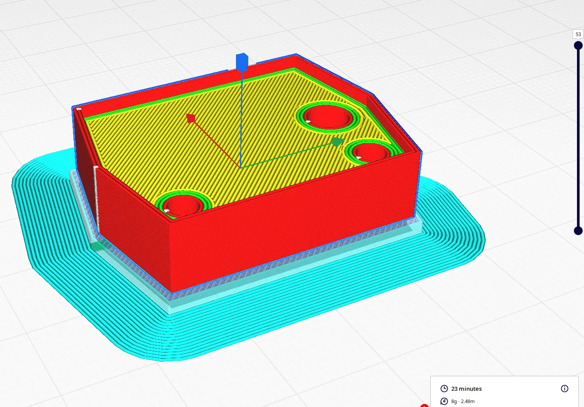Click the largest red circular hole on the model
The image size is (584, 407).
click(x=330, y=116)
